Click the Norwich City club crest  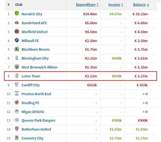coord(17,14)
